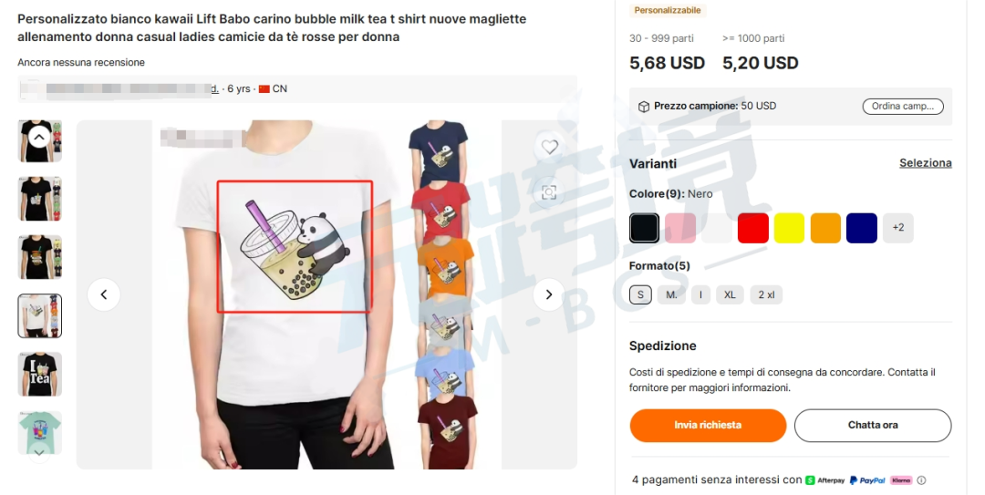The image size is (985, 495).
Task: Order a sample via Ordina camp...
Action: click(903, 106)
